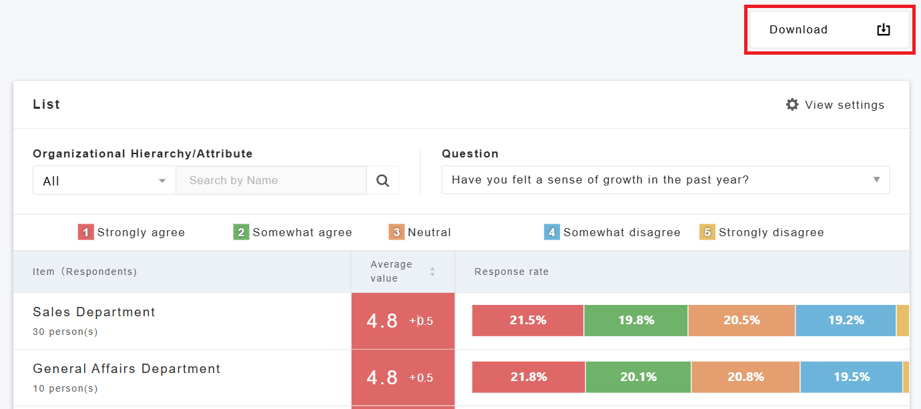Screen dimensions: 921x409
Task: Click General Affairs' 20.1% green bar segment
Action: pos(638,377)
